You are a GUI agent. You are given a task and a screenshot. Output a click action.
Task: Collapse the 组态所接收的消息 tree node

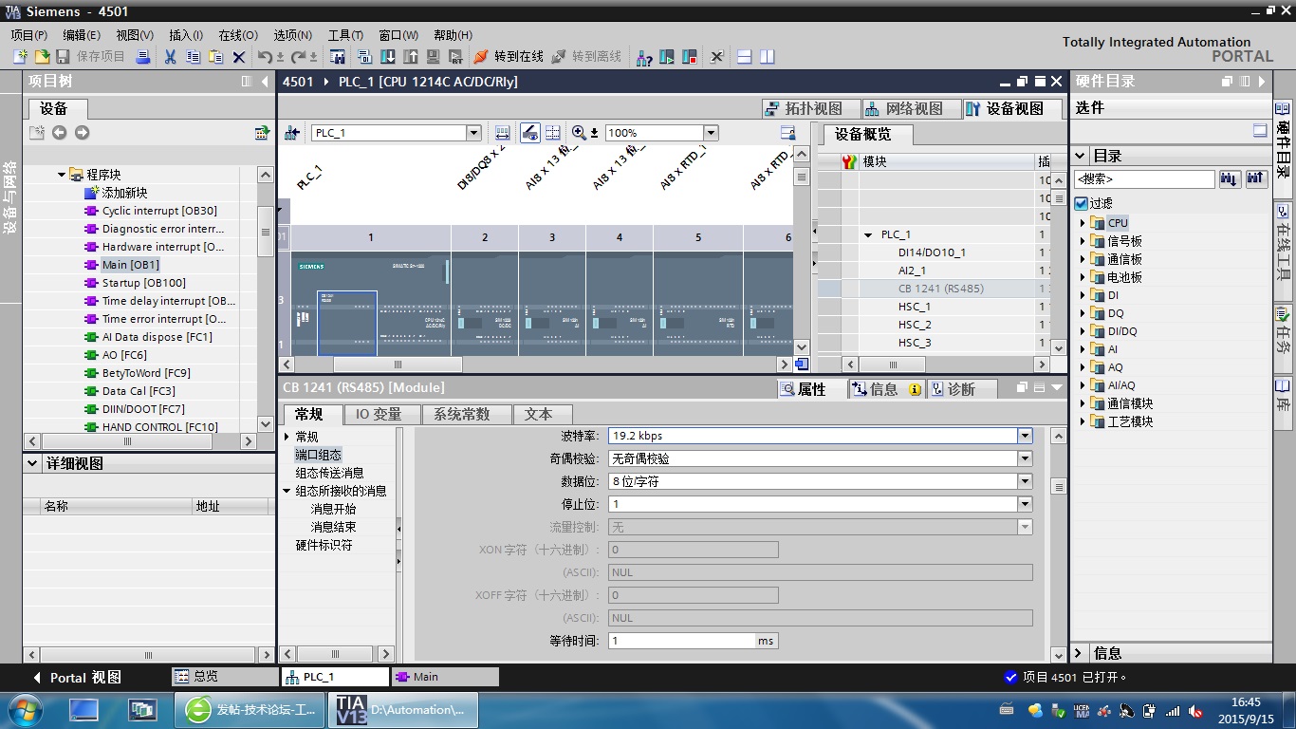coord(287,491)
